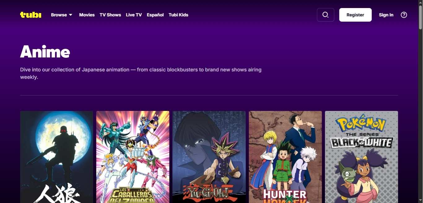Click the Tubi logo
Image resolution: width=423 pixels, height=203 pixels.
point(31,15)
